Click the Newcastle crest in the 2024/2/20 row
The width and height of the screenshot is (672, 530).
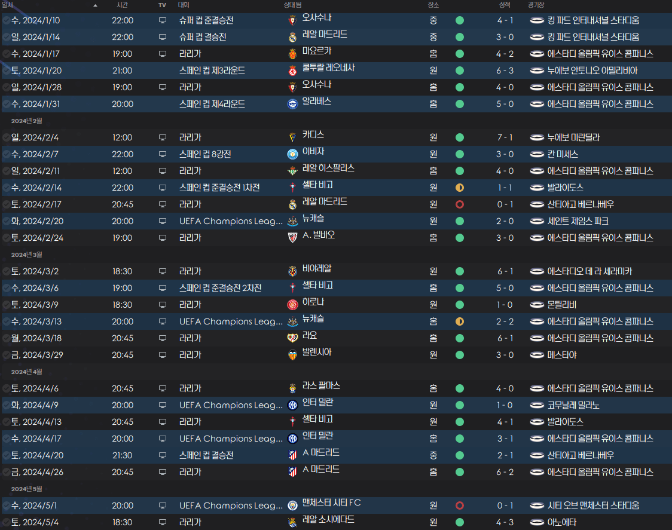293,221
